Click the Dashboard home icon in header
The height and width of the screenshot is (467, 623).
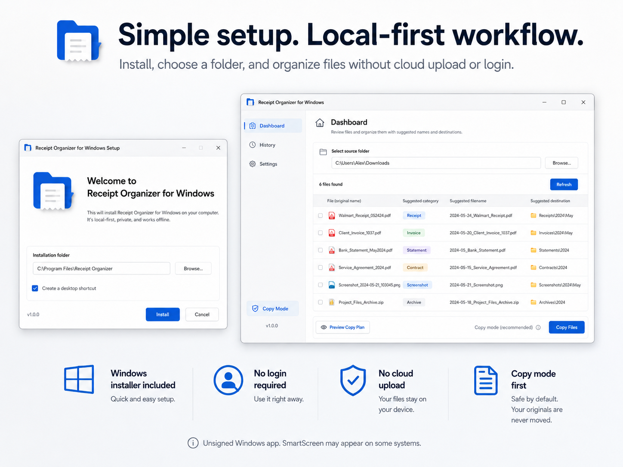320,123
